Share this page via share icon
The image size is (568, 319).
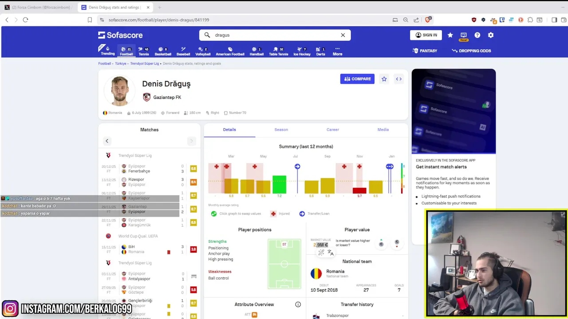416,20
